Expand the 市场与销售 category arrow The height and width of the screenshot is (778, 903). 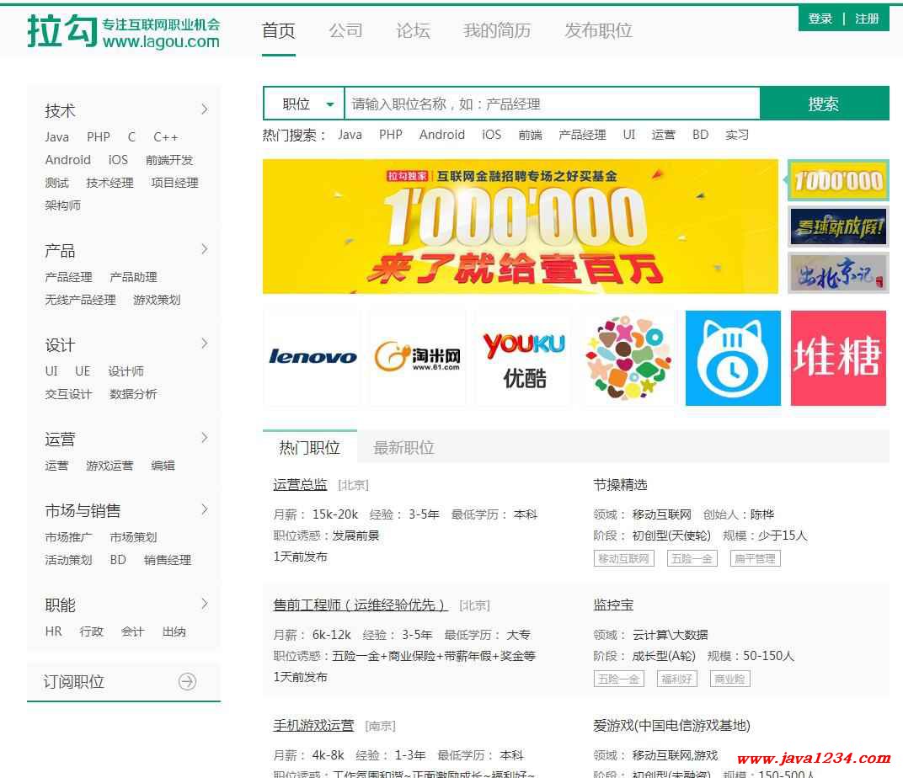(x=205, y=509)
